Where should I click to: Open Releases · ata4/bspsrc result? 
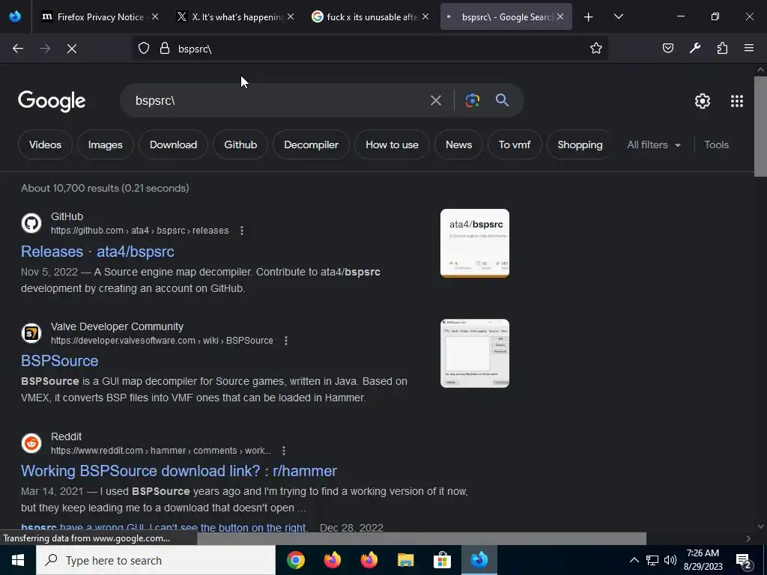click(97, 252)
